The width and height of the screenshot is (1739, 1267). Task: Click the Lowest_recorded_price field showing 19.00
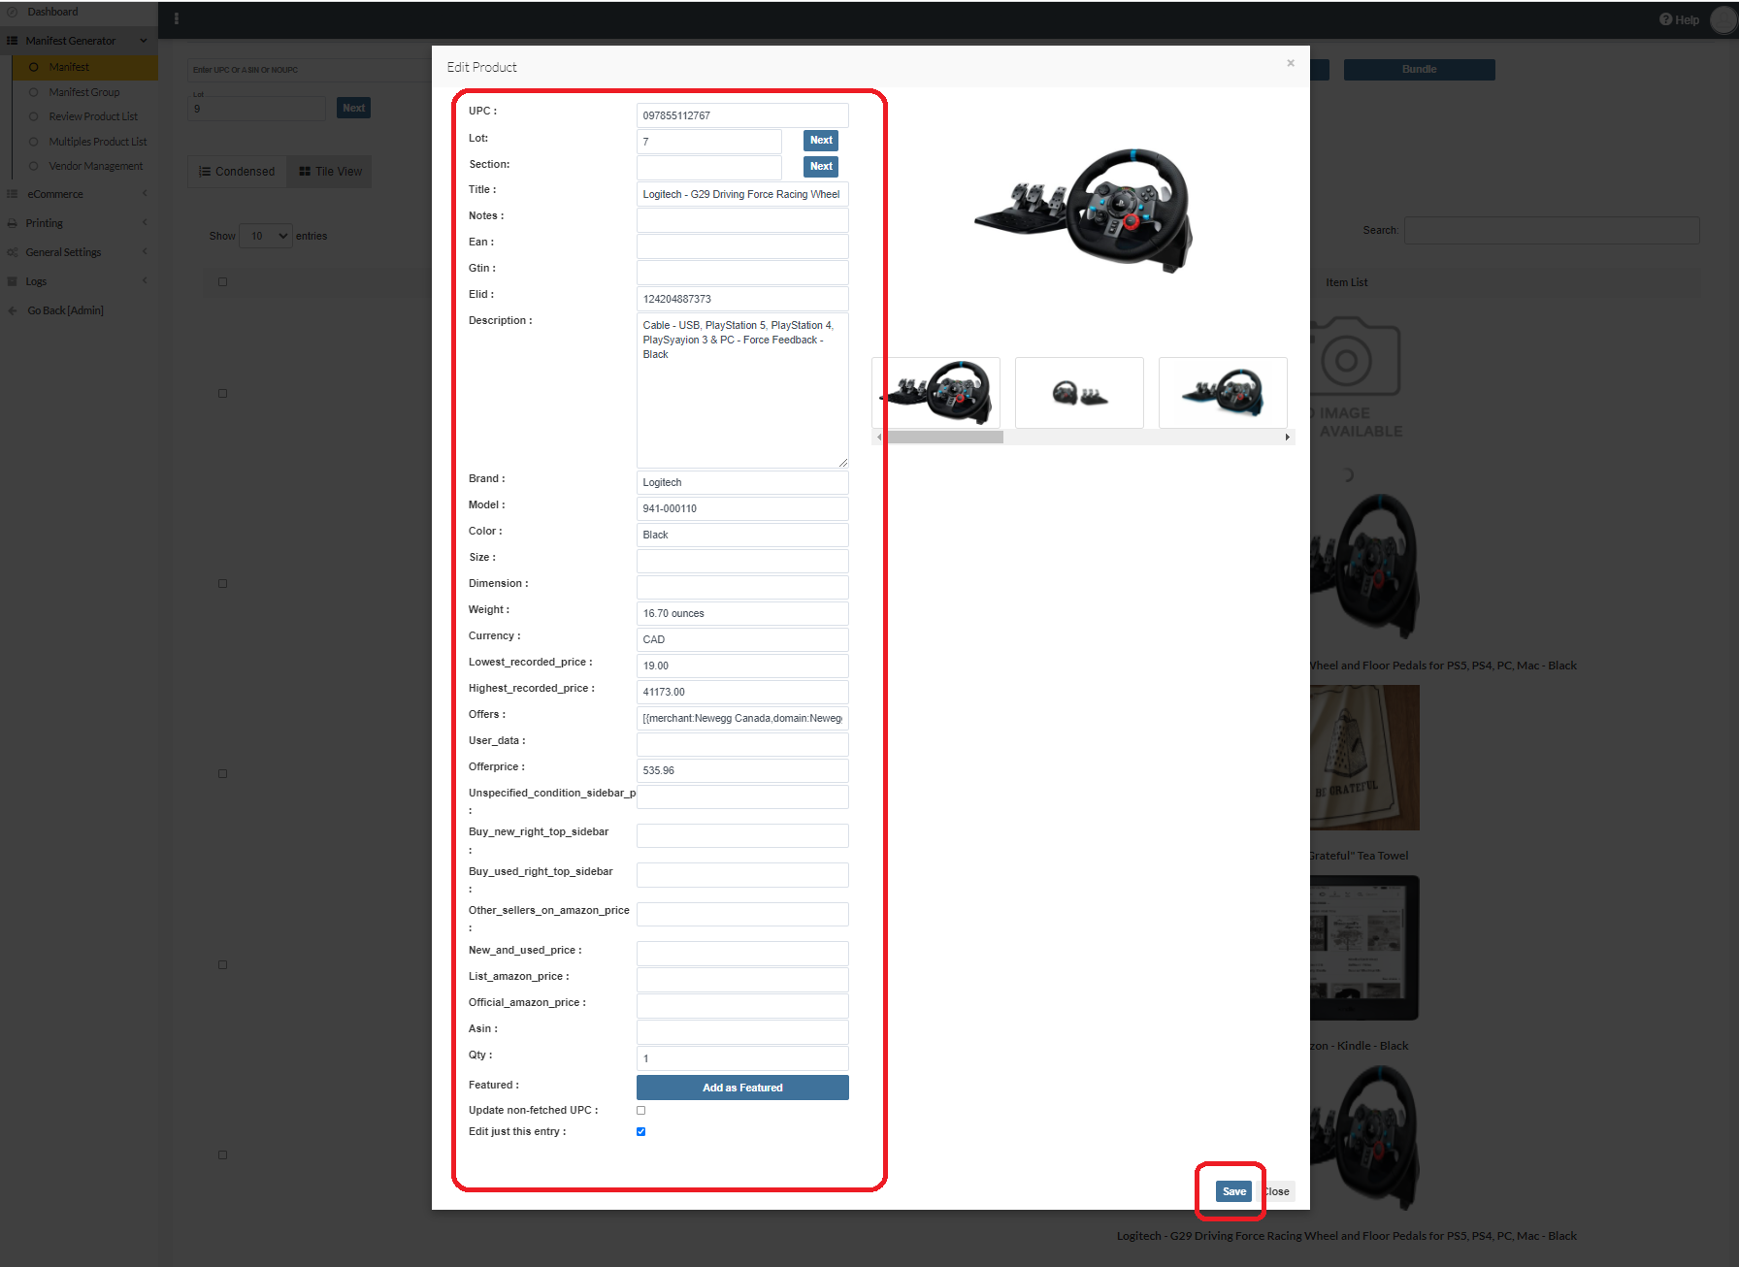(742, 666)
